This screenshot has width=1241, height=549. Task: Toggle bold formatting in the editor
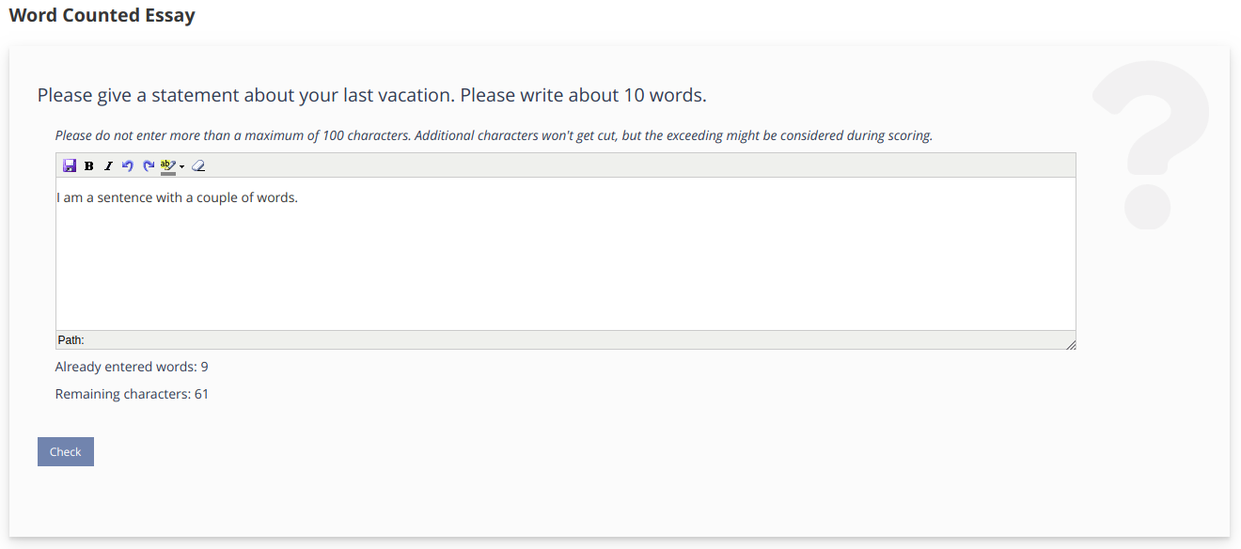pos(88,165)
